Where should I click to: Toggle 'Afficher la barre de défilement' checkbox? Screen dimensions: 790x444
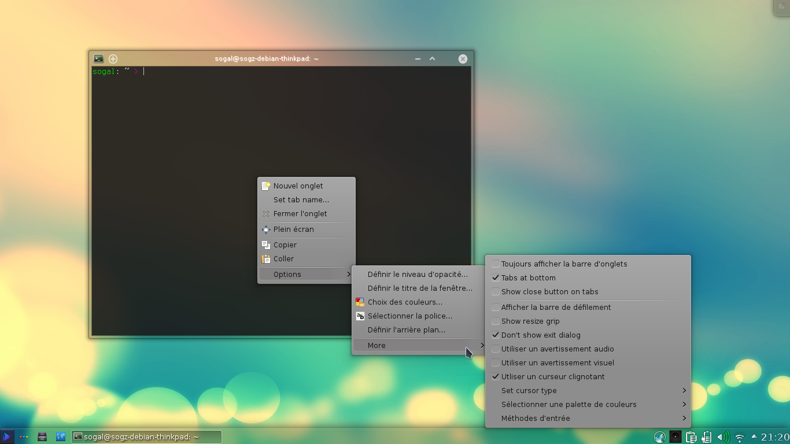click(x=496, y=308)
